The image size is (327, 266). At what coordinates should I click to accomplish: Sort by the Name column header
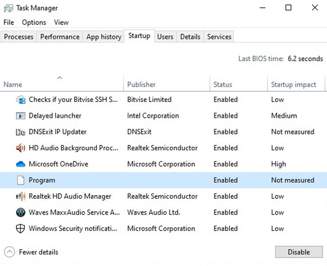[62, 83]
